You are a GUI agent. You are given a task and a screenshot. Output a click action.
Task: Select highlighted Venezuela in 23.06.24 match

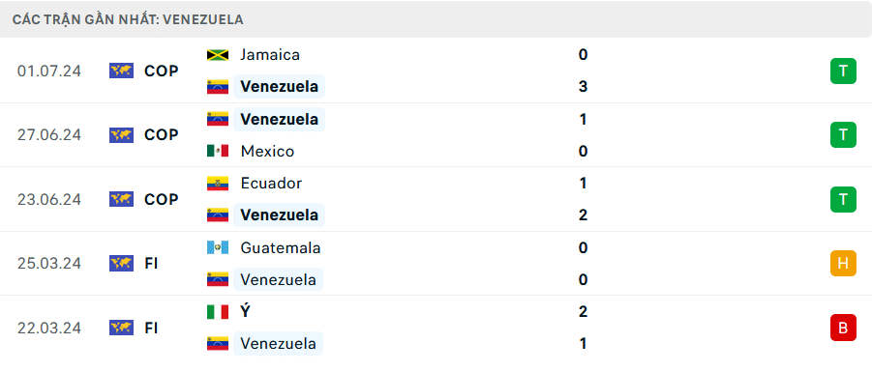pos(279,215)
